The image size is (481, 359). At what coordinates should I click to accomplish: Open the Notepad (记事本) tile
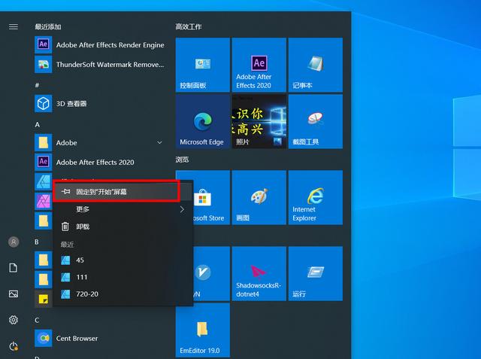click(315, 65)
